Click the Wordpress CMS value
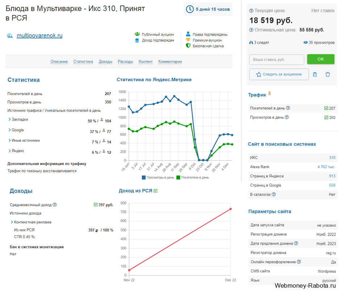The height and width of the screenshot is (292, 339). click(x=327, y=271)
